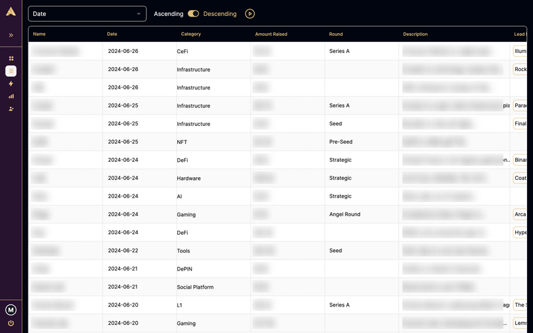The height and width of the screenshot is (333, 533).
Task: Open the bar chart analytics icon
Action: [x=11, y=96]
